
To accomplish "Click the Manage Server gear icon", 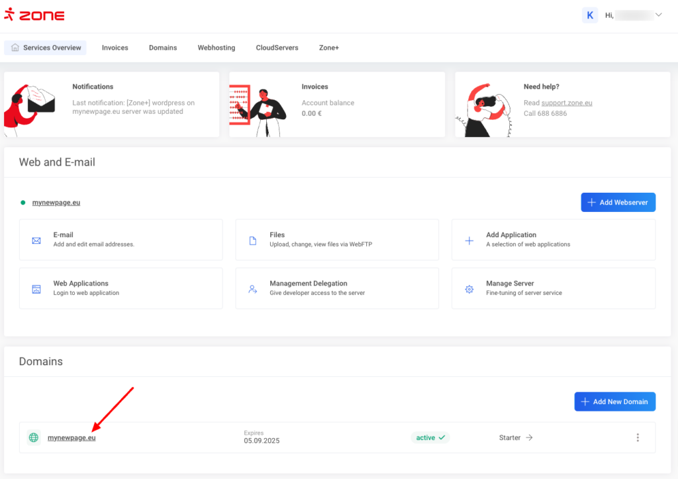I will 469,289.
